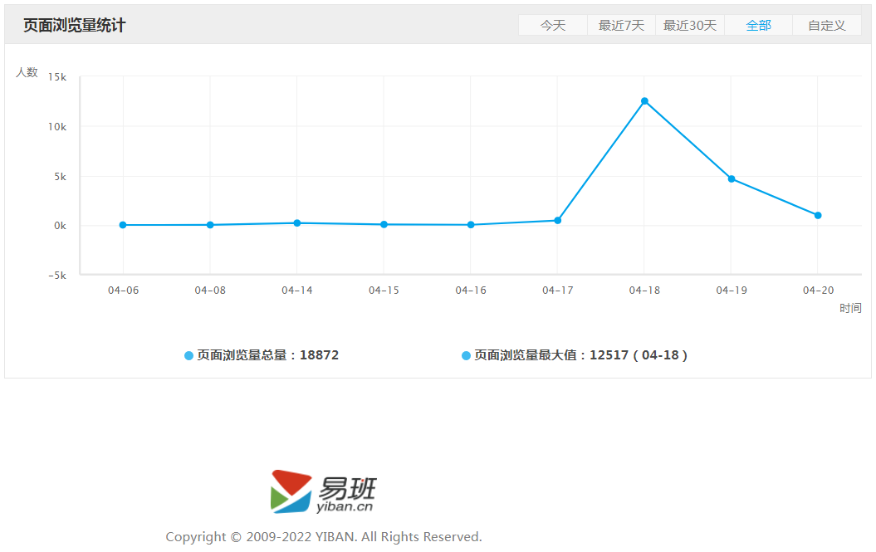Click the 04-08 data point
Screen dimensions: 876x552
click(210, 225)
